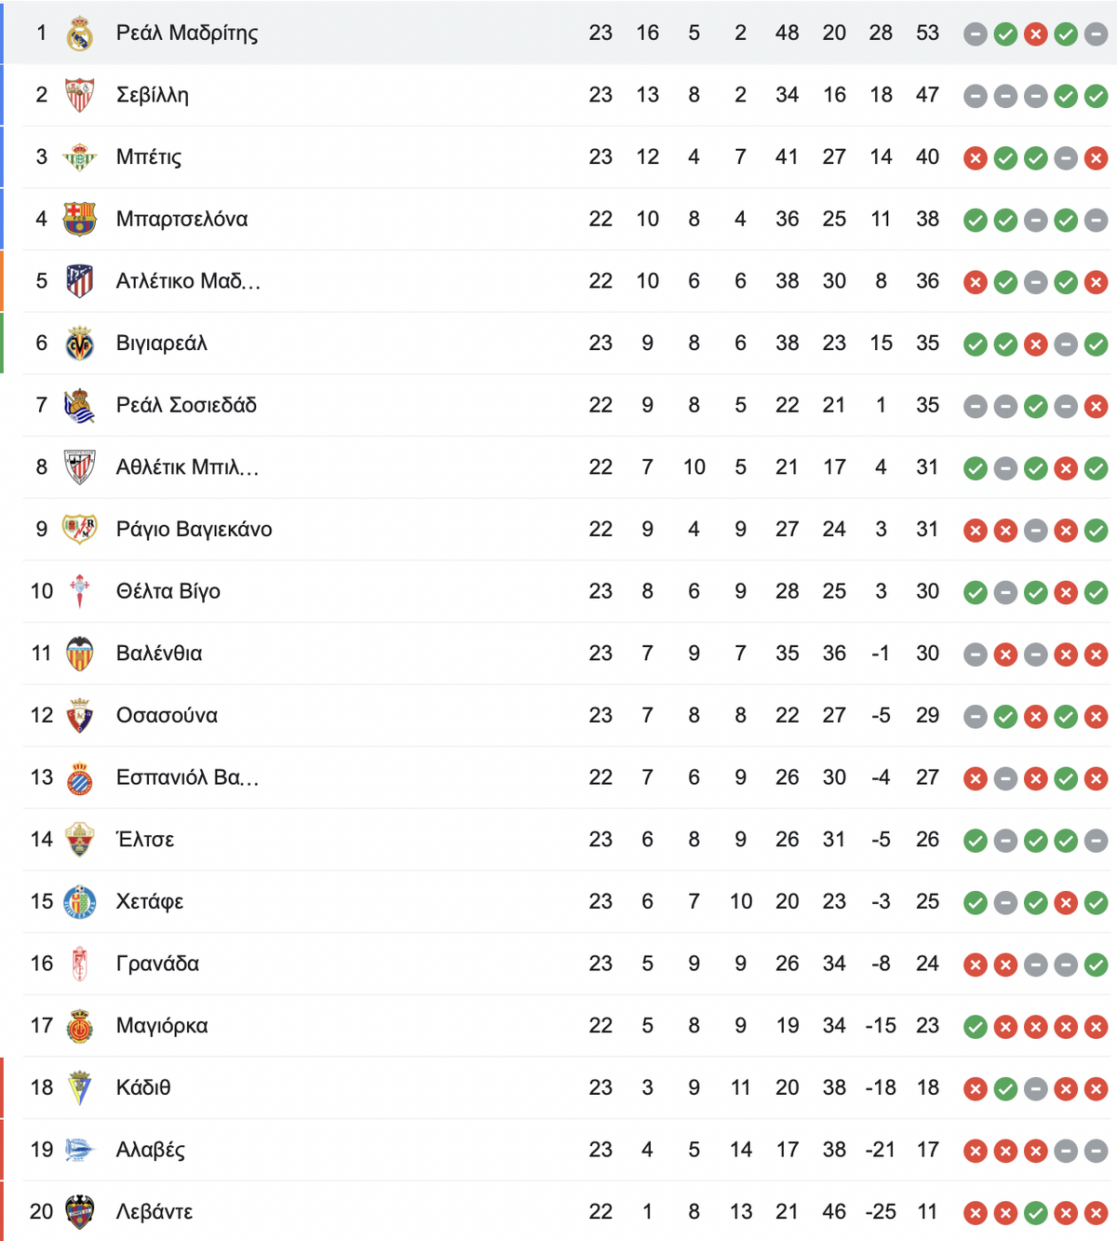The width and height of the screenshot is (1117, 1241).
Task: Open the Barcelona crest icon
Action: click(x=80, y=219)
